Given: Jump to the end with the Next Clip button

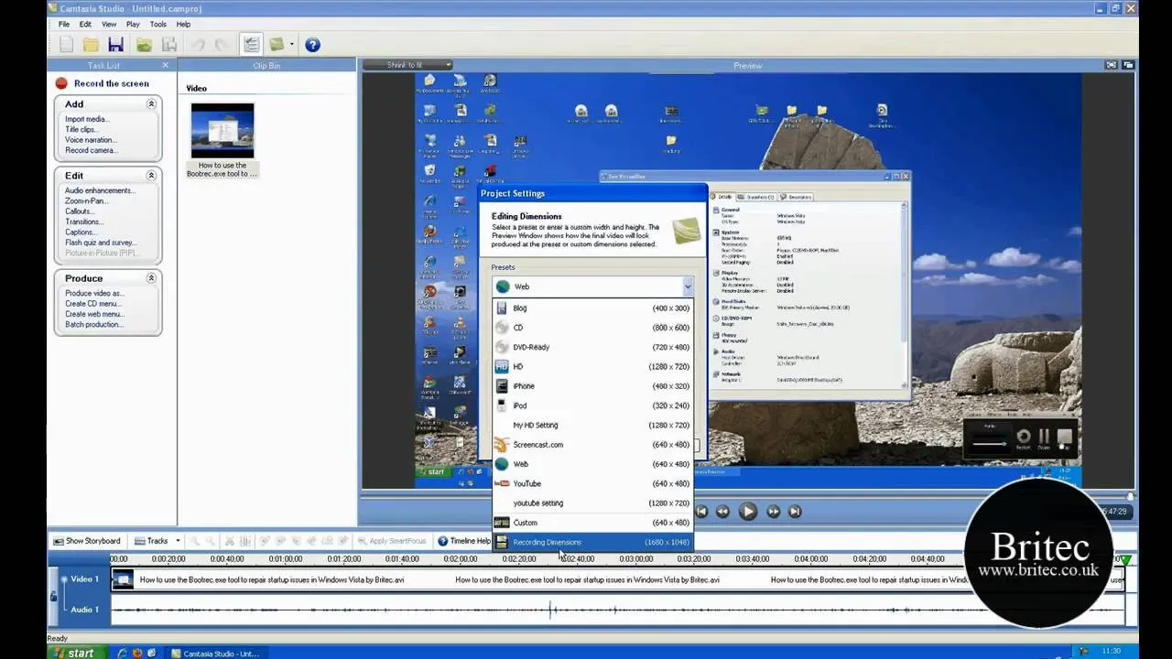Looking at the screenshot, I should point(795,512).
